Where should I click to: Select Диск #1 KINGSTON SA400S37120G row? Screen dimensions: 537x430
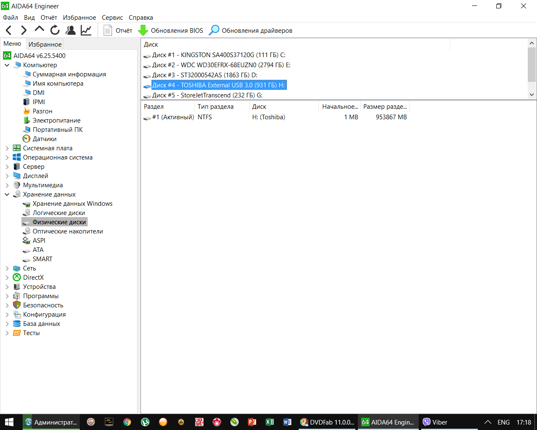(219, 55)
